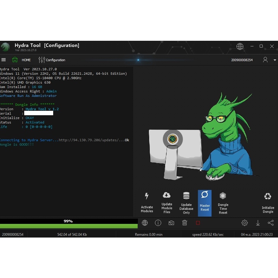
Task: Click the trash bin clear-log icon
Action: (x=185, y=223)
